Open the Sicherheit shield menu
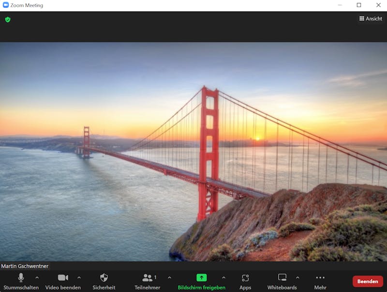Screen dimensions: 387x292 coord(104,282)
